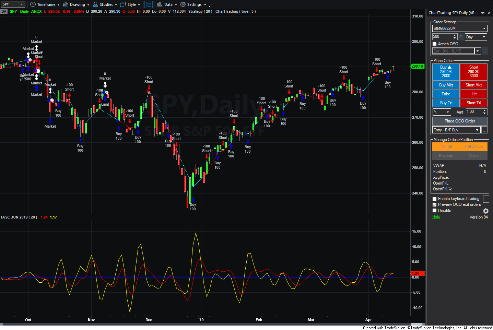Open the Day order duration dropdown
493x330 pixels.
[x=476, y=37]
